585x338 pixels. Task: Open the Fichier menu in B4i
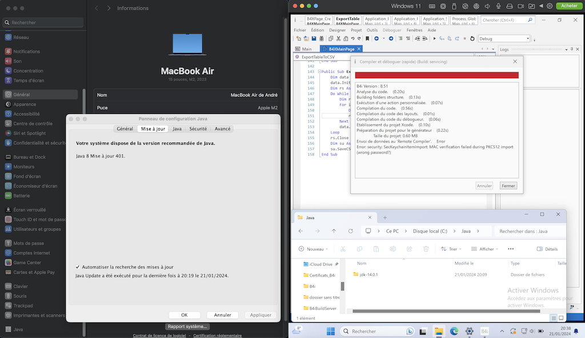tap(299, 30)
